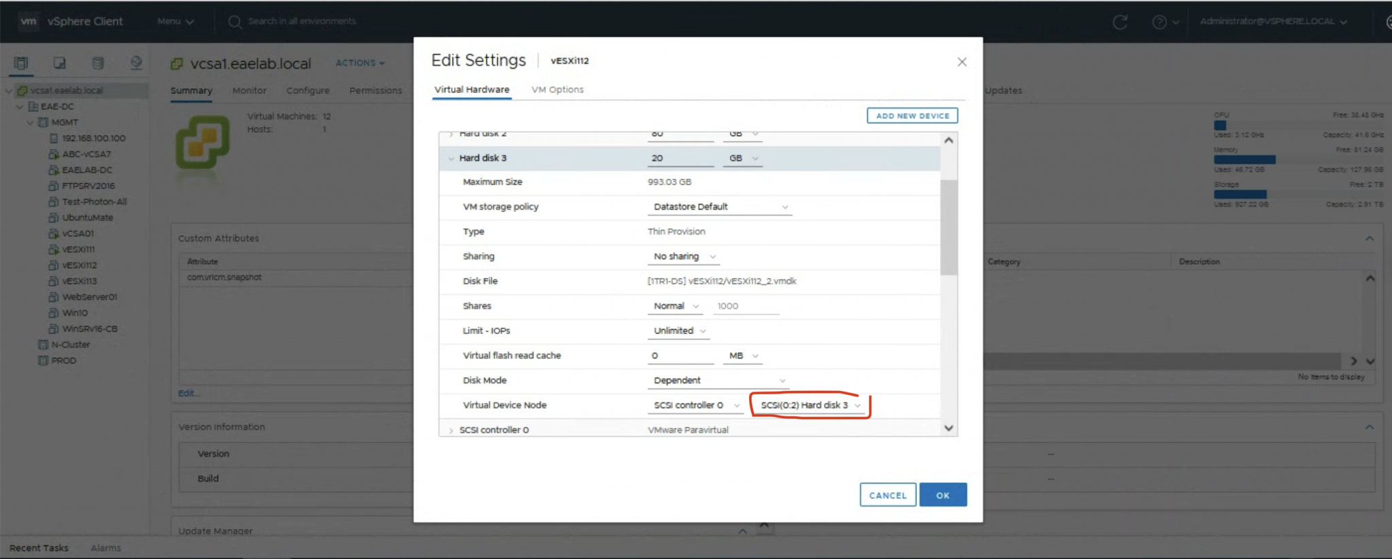Switch to the VM Options tab

pyautogui.click(x=557, y=90)
